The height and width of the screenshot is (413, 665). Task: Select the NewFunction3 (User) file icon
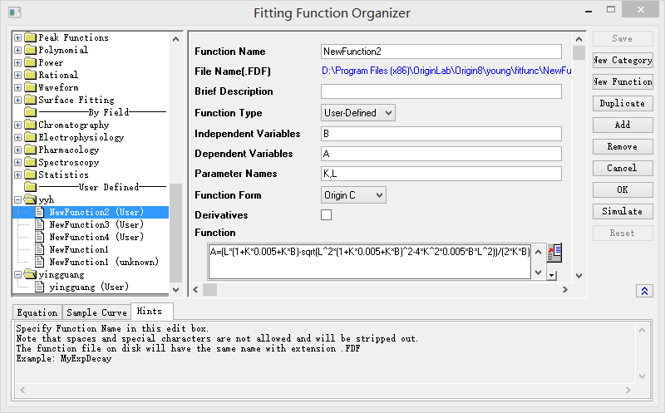coord(39,224)
